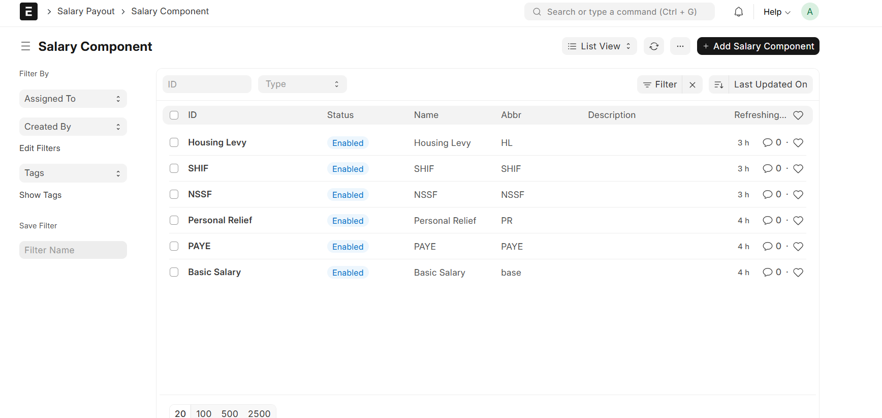
Task: Go to Salary Component breadcrumb
Action: point(170,11)
